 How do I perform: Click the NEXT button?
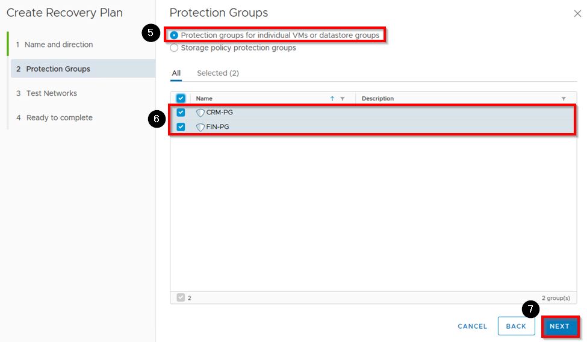[559, 326]
